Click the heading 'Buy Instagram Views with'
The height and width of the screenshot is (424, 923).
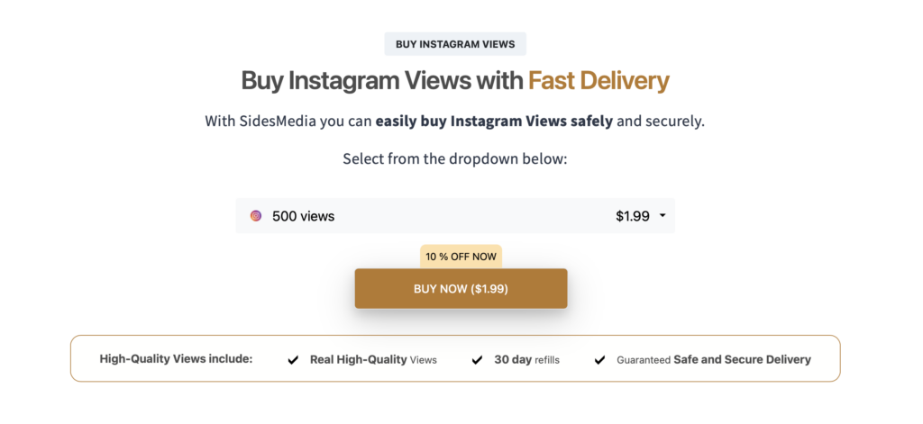382,81
